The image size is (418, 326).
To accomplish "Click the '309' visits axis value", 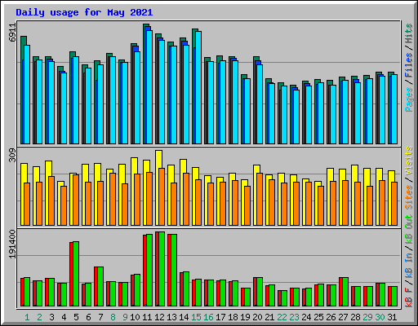I will (x=13, y=156).
